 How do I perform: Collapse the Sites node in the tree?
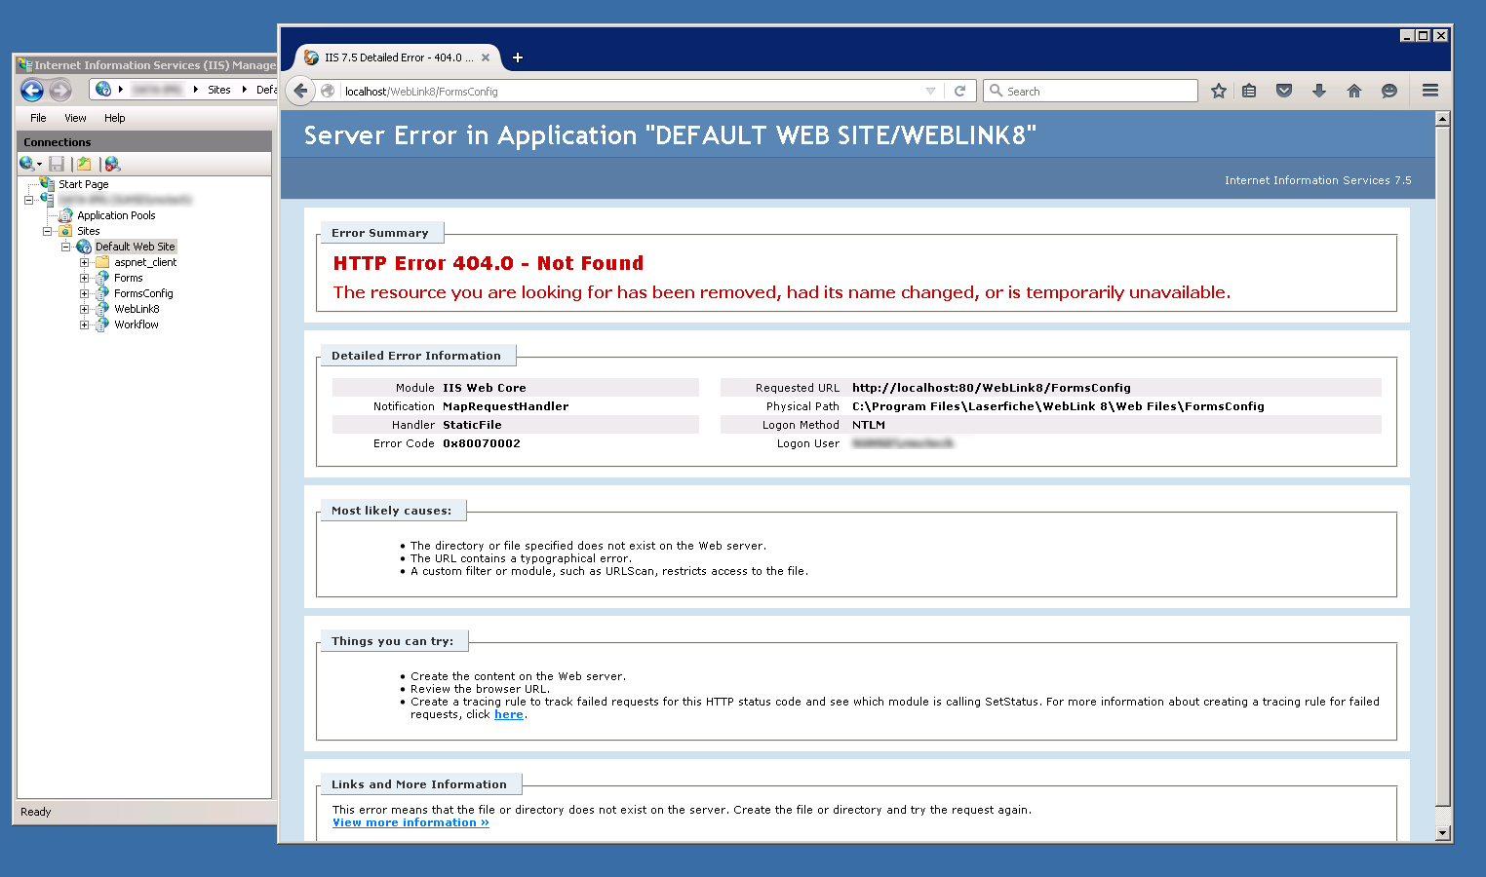(x=47, y=231)
